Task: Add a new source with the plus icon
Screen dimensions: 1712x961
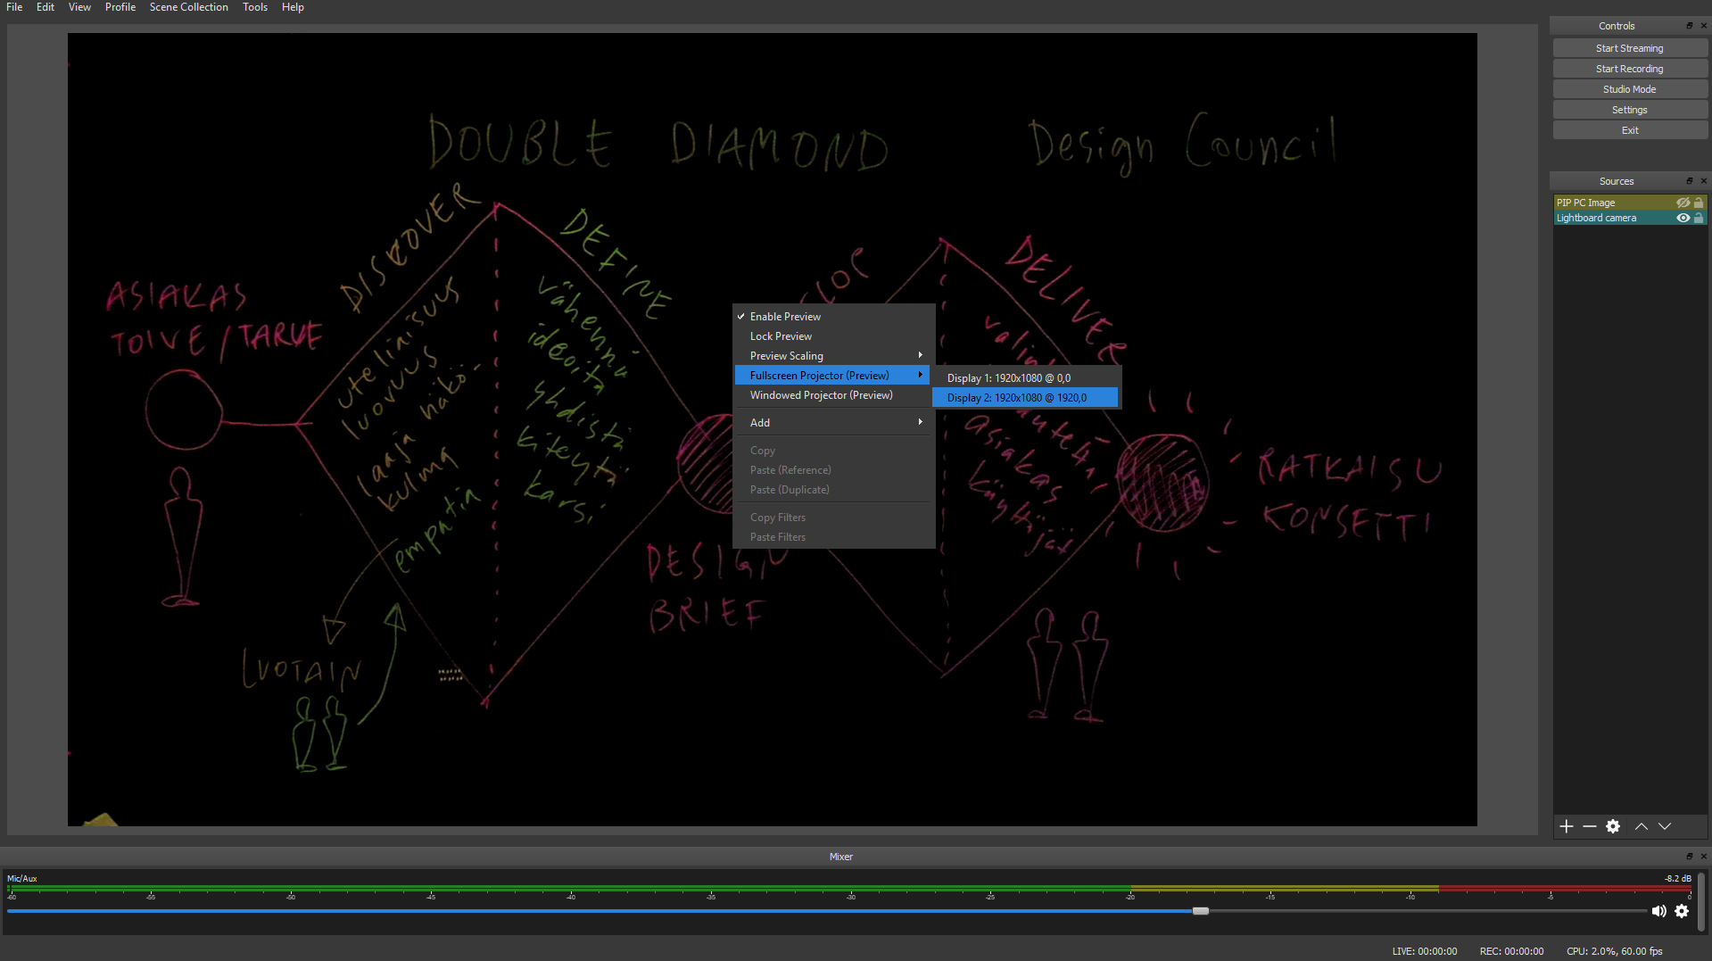Action: tap(1567, 826)
